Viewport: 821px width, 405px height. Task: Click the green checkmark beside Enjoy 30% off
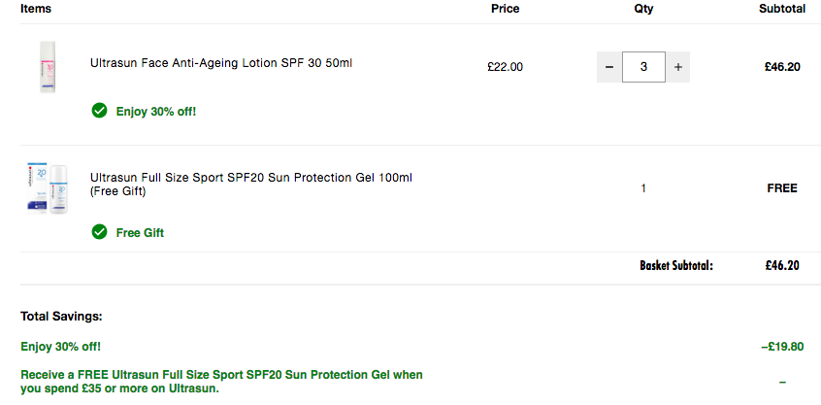click(x=99, y=111)
